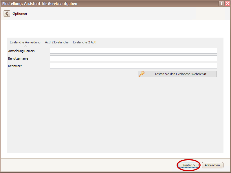Open the Evalanche 2 Act! tab
231x173 pixels.
coord(85,42)
